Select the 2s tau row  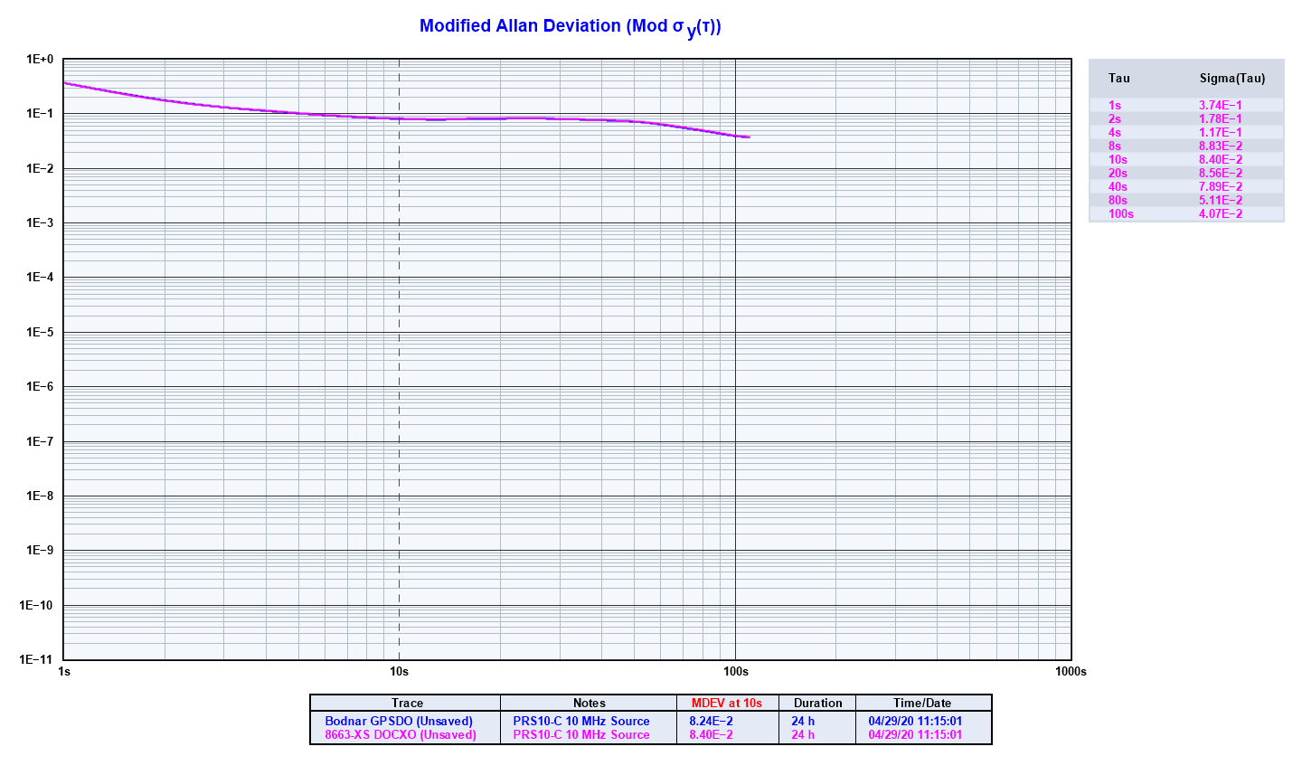coord(1186,118)
